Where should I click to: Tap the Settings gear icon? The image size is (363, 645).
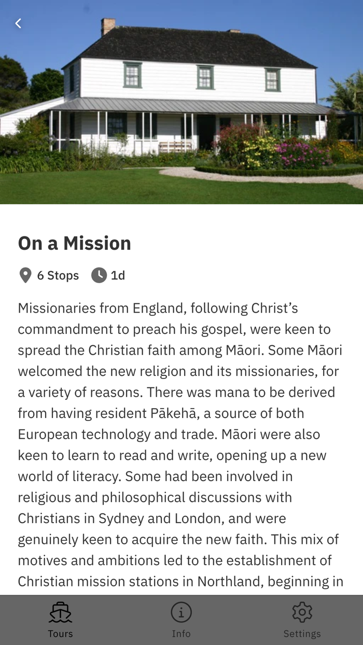pos(302,612)
